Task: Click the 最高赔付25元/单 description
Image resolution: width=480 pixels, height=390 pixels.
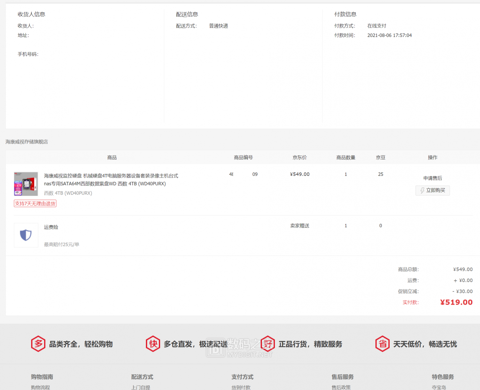Action: [x=62, y=244]
